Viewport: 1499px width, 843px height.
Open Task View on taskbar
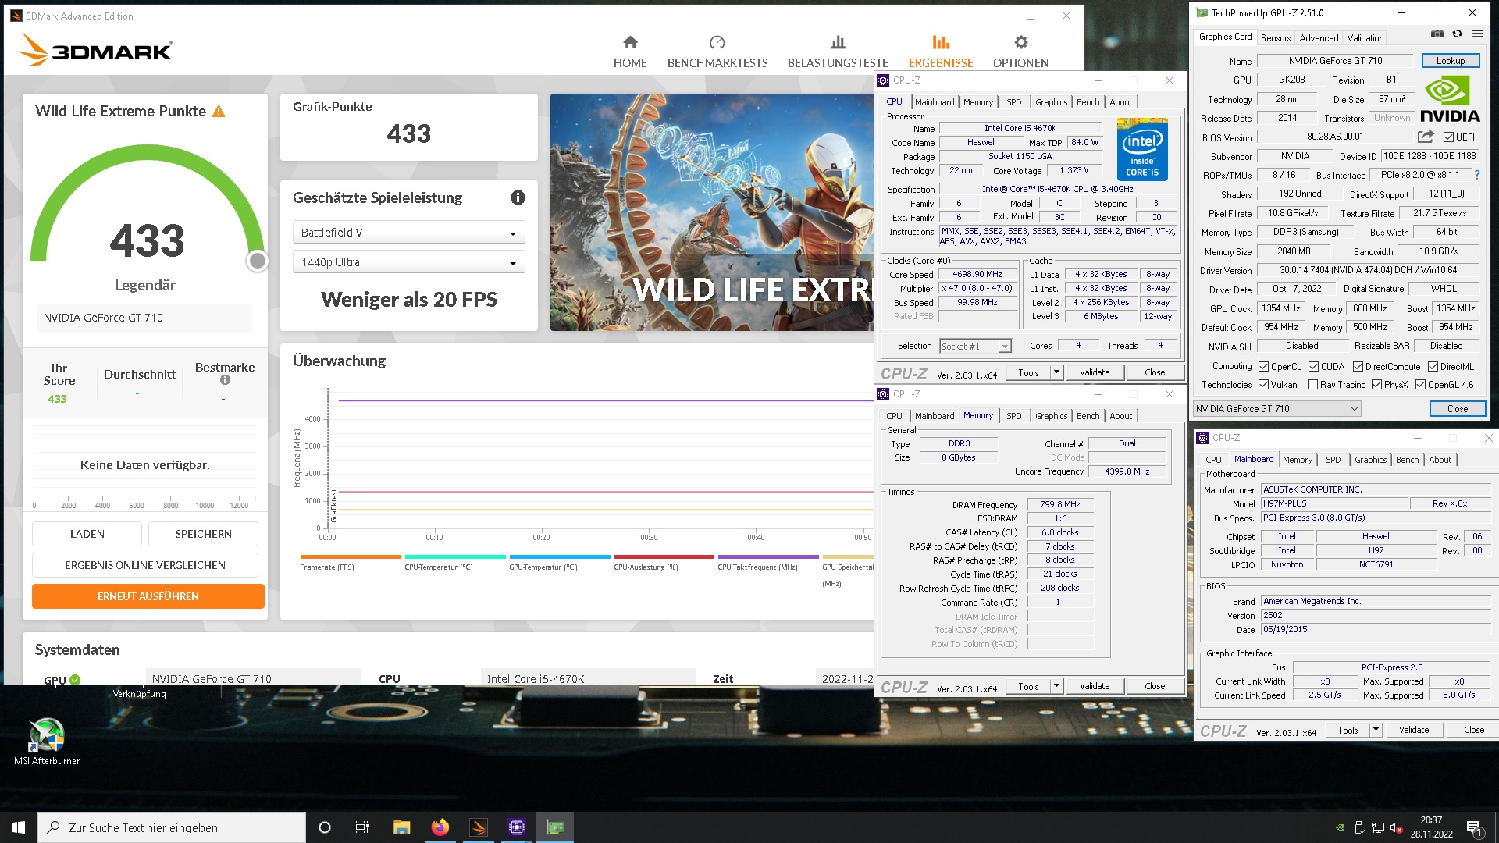point(362,827)
